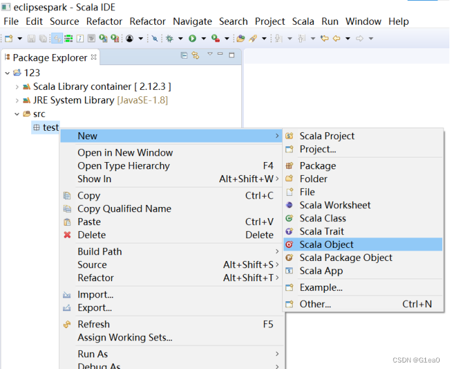Select Example... in New submenu
The image size is (450, 369).
click(x=363, y=288)
